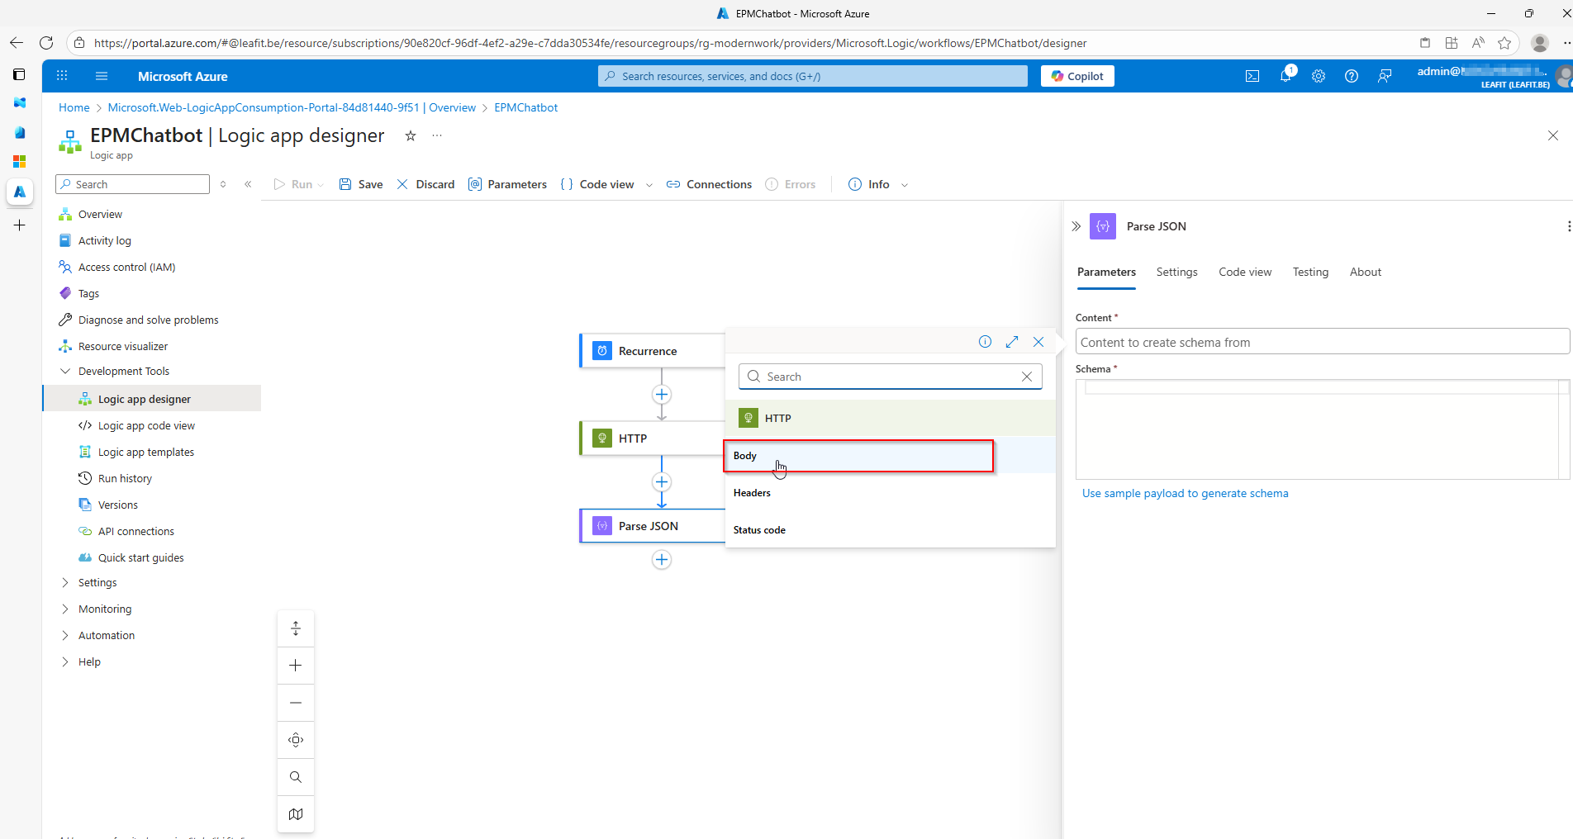Open Connections panel
The width and height of the screenshot is (1573, 839).
click(x=709, y=184)
